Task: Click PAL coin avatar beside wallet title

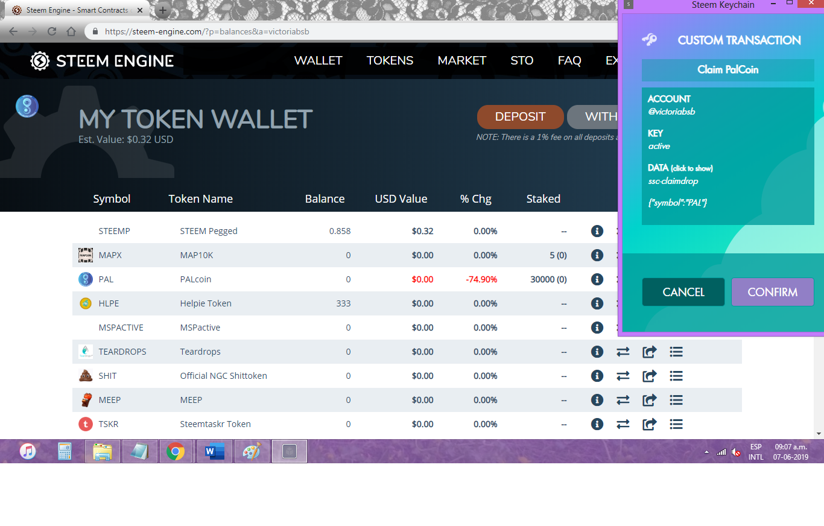Action: [x=27, y=106]
